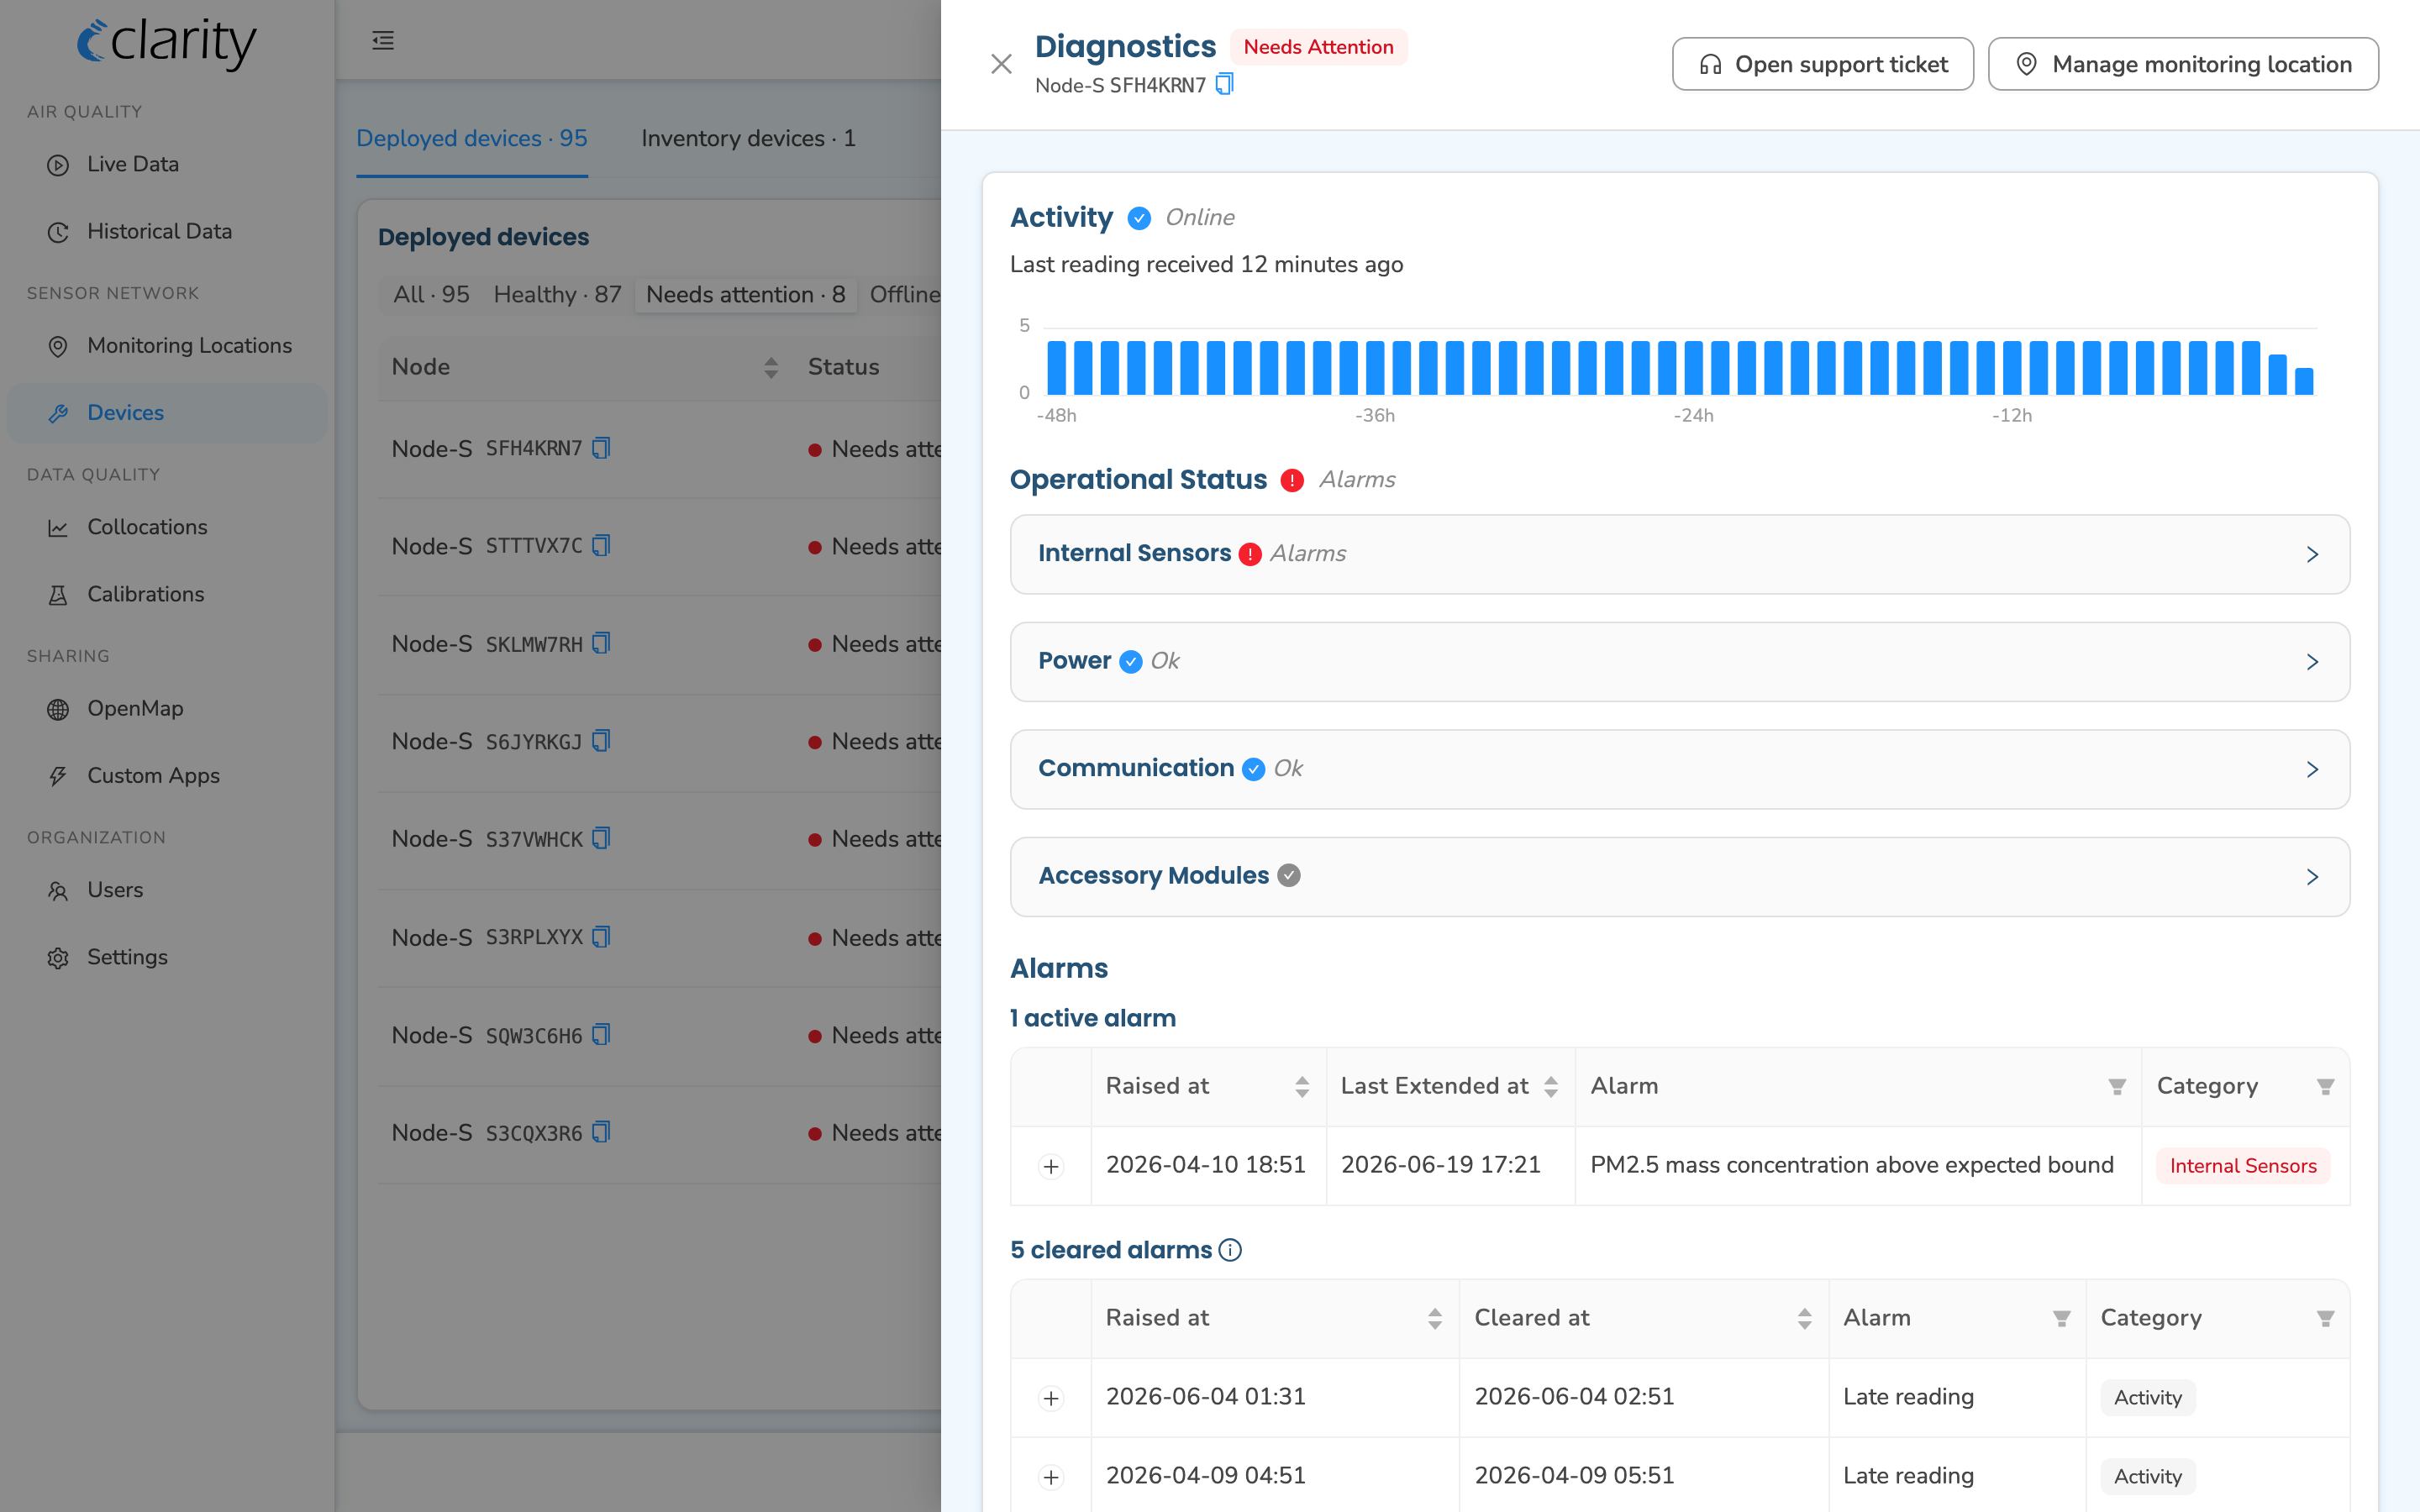Copy ID of node S6JYRKGJ
Image resolution: width=2420 pixels, height=1512 pixels.
(x=601, y=741)
